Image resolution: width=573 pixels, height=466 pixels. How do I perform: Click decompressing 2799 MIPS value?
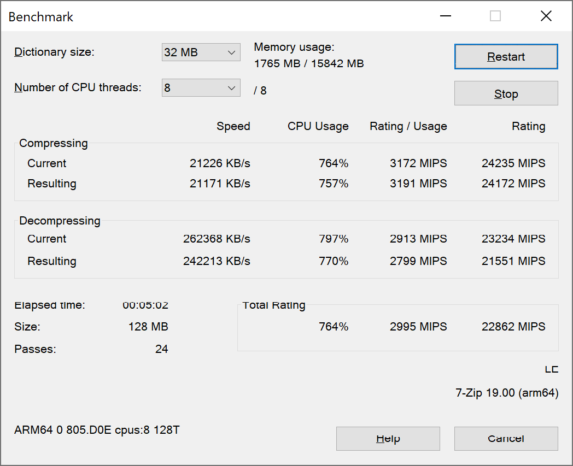418,261
